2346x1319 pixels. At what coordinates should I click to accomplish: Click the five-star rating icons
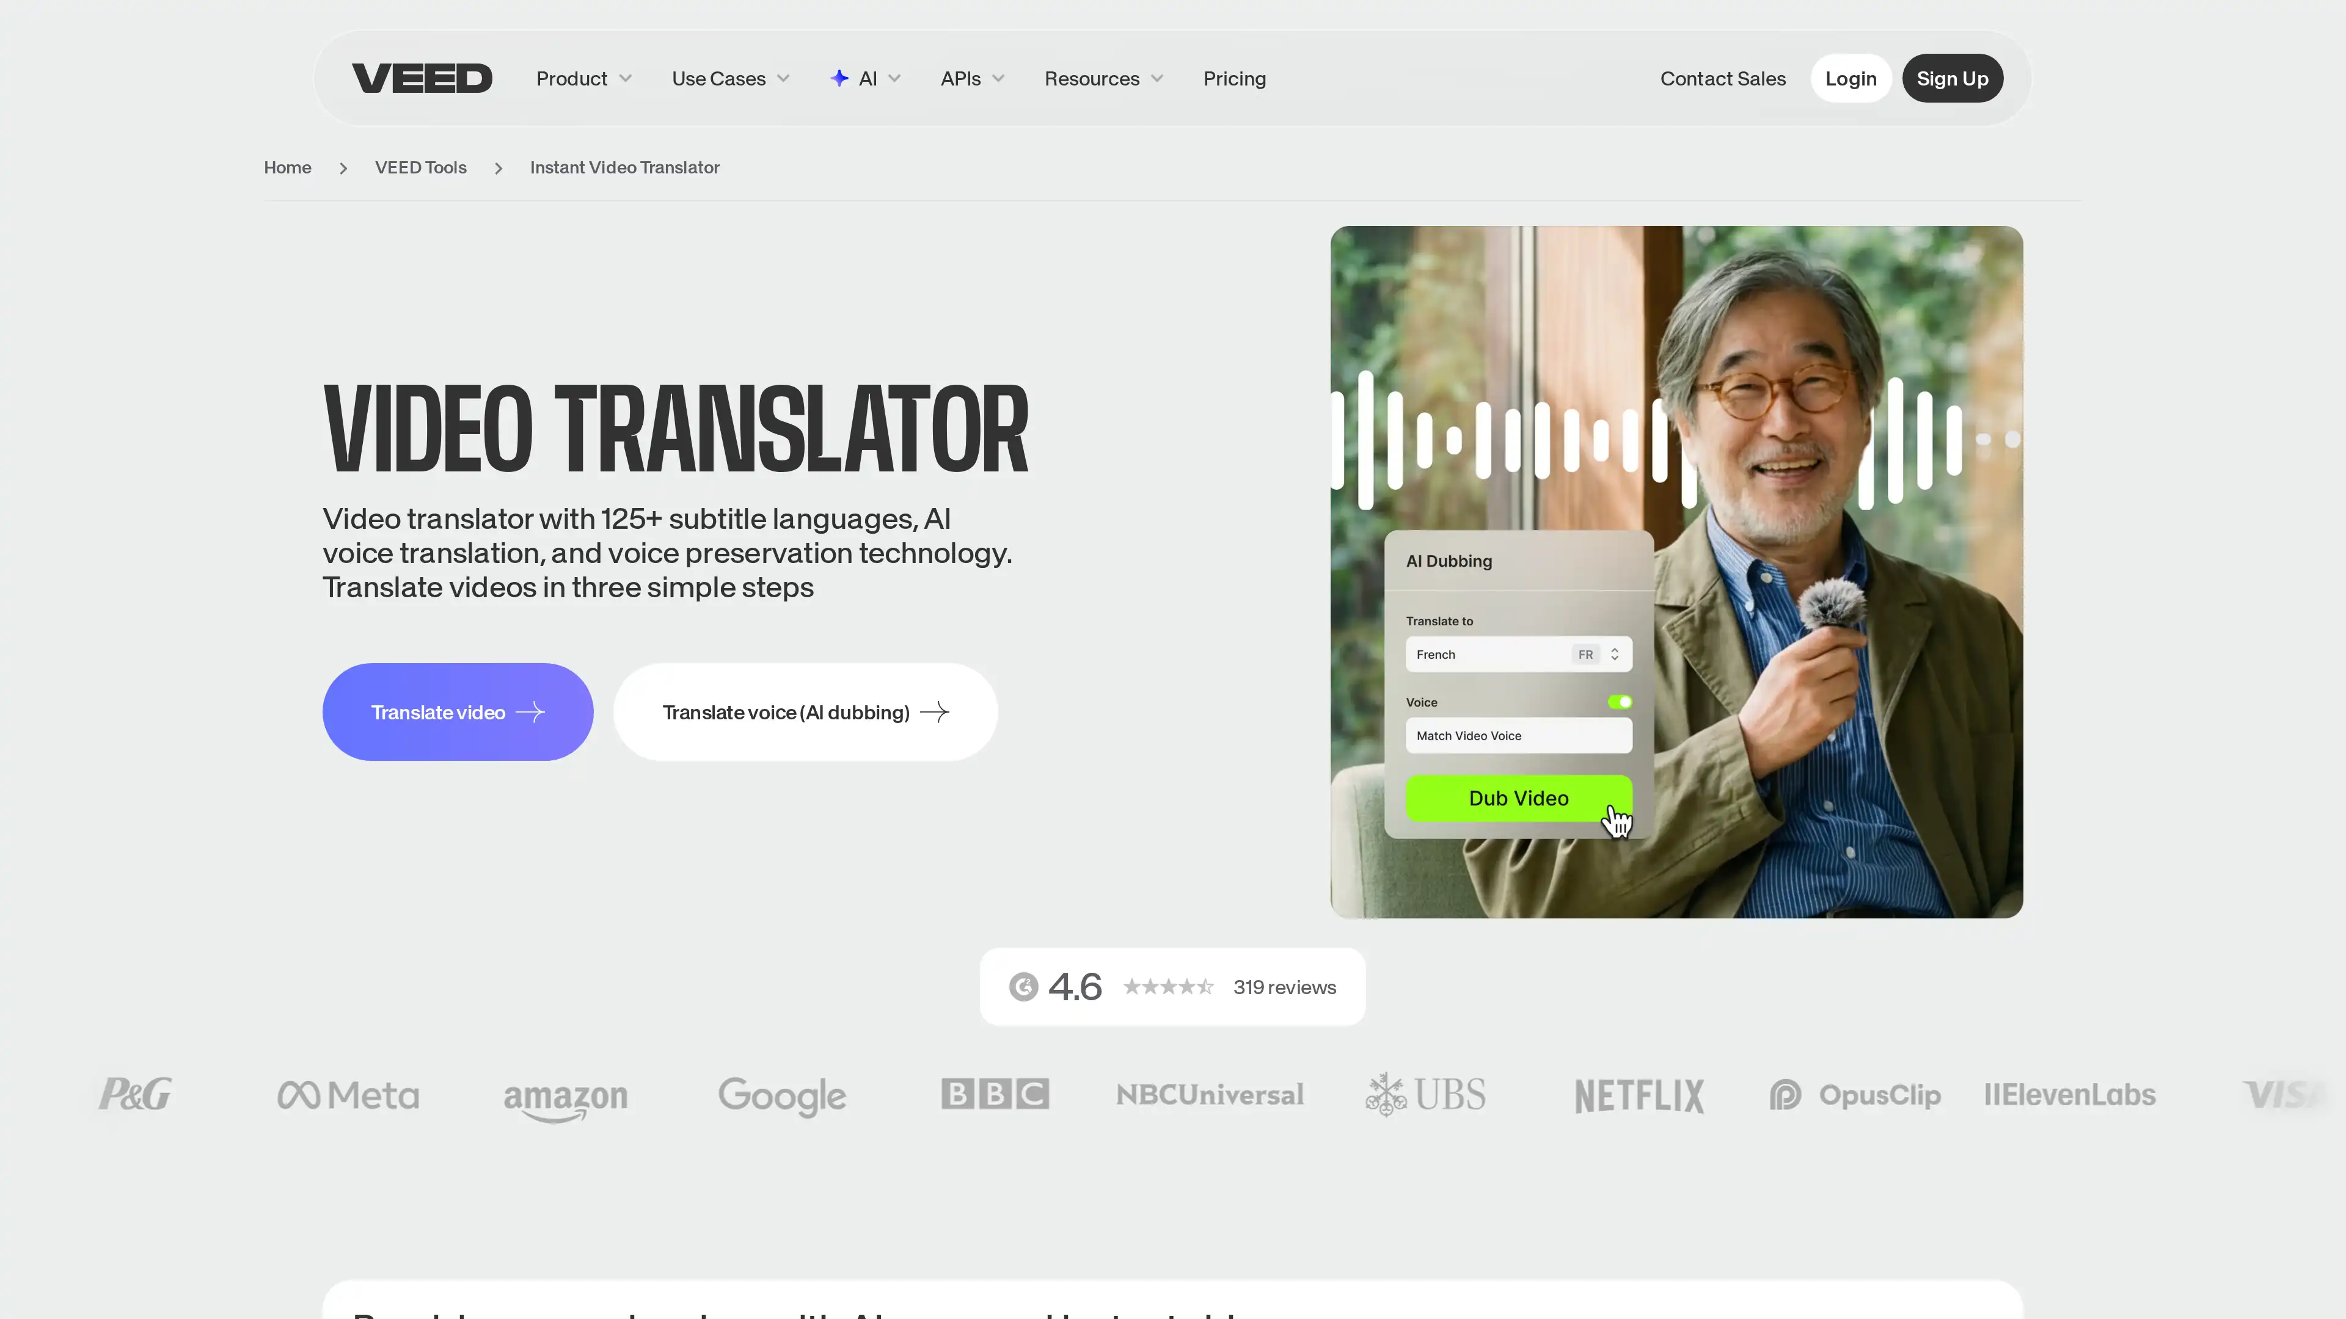(1169, 987)
